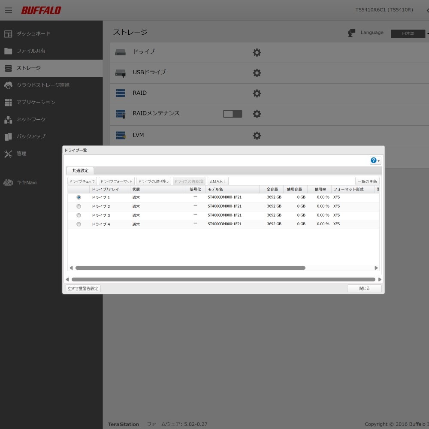Open settings gear for USBドライブ
The image size is (429, 429).
point(257,73)
